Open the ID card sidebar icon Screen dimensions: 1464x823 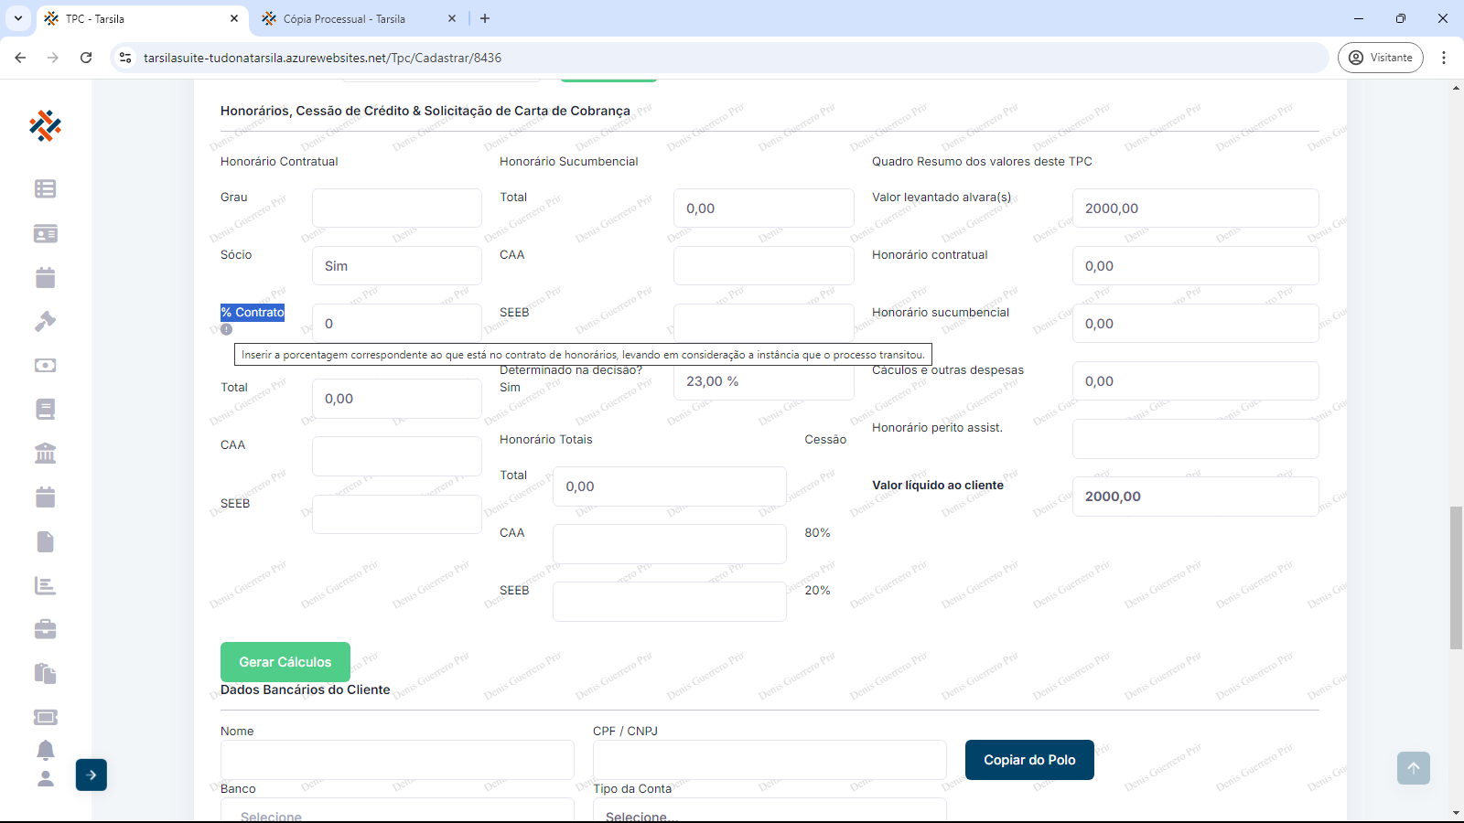pos(45,234)
